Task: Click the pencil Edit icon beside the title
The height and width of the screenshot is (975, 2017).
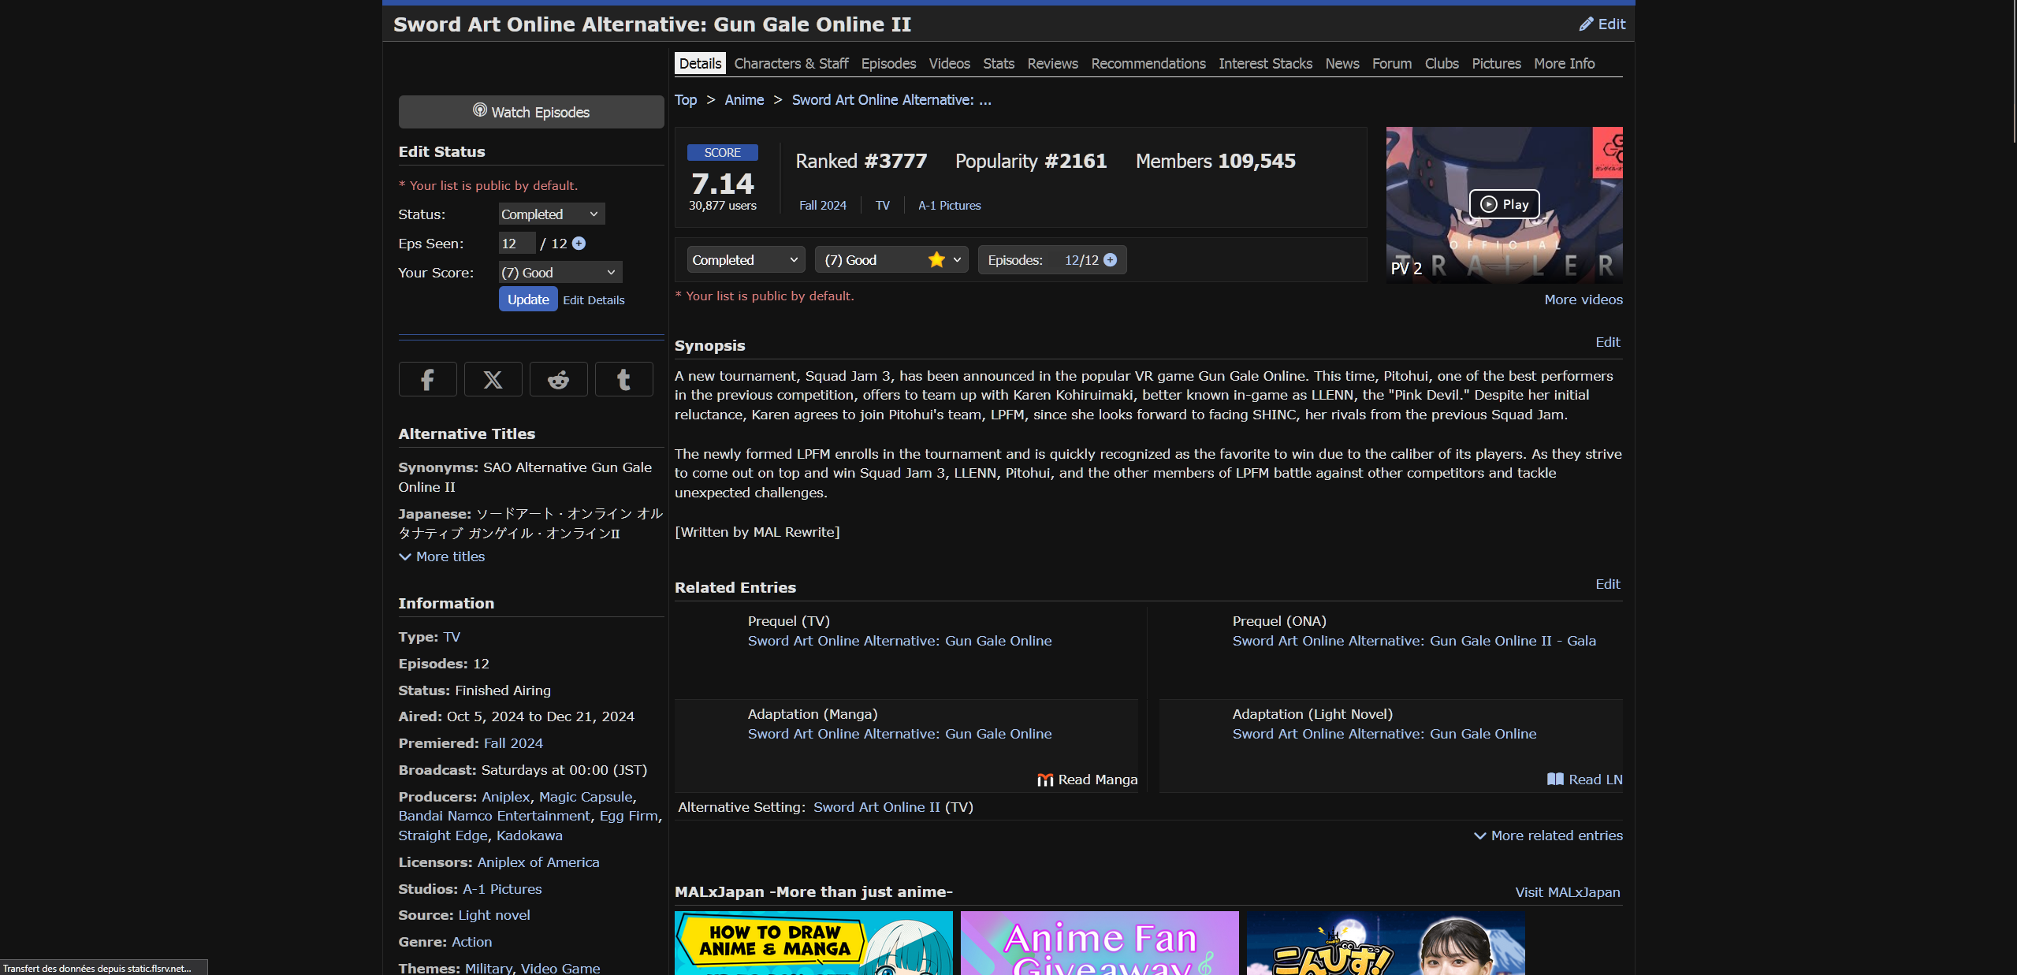Action: click(1586, 24)
